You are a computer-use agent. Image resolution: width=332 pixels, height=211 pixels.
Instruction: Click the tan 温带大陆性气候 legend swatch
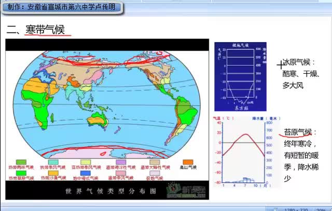pyautogui.click(x=155, y=162)
